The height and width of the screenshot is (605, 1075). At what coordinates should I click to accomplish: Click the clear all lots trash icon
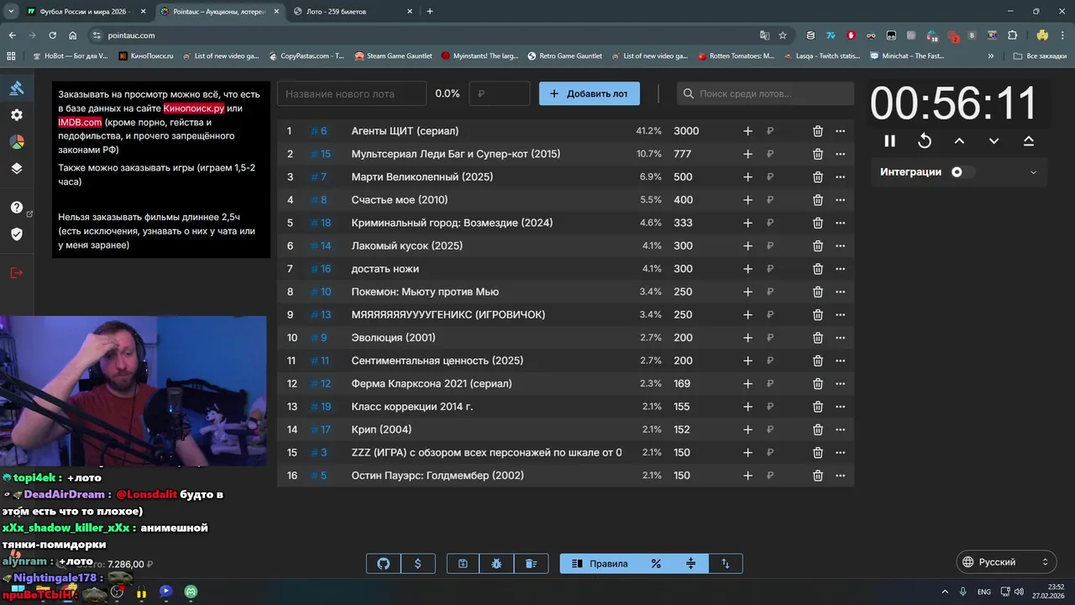[x=531, y=564]
